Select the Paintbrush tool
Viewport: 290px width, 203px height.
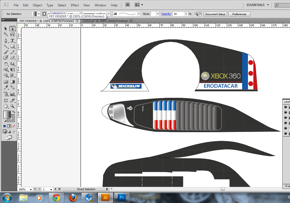(x=6, y=52)
